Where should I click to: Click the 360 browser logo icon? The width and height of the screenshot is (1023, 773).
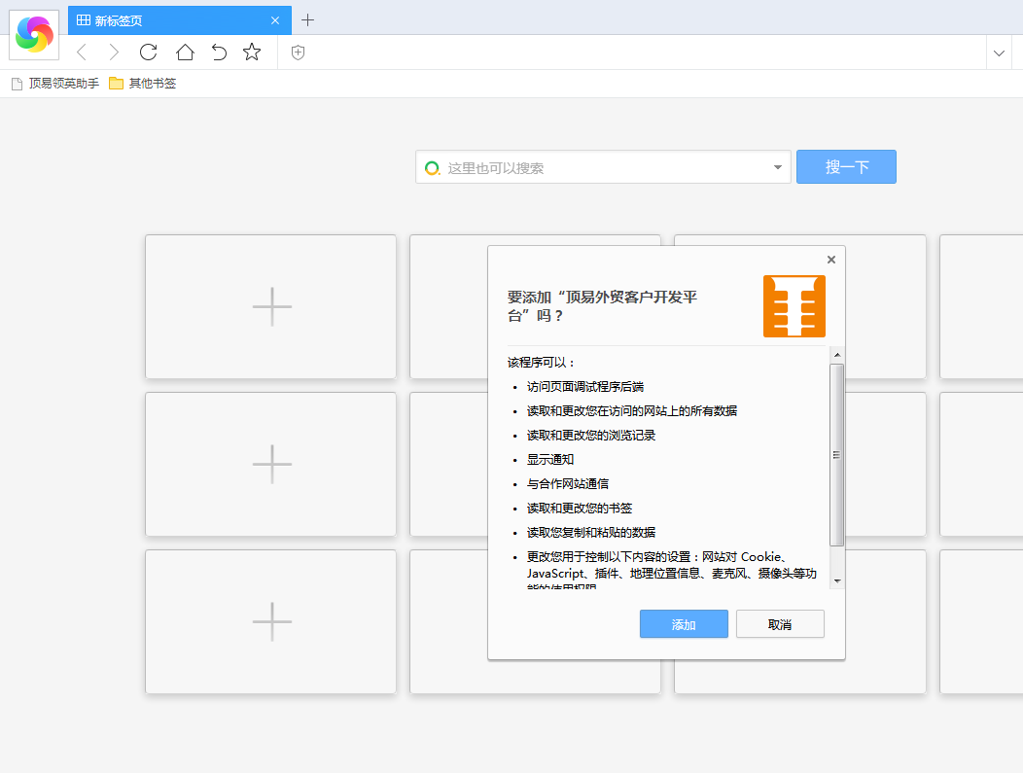pyautogui.click(x=34, y=35)
